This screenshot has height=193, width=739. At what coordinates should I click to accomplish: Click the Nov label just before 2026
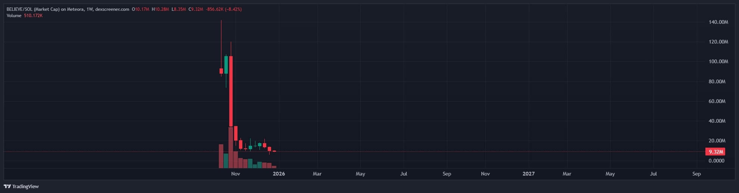click(x=236, y=174)
